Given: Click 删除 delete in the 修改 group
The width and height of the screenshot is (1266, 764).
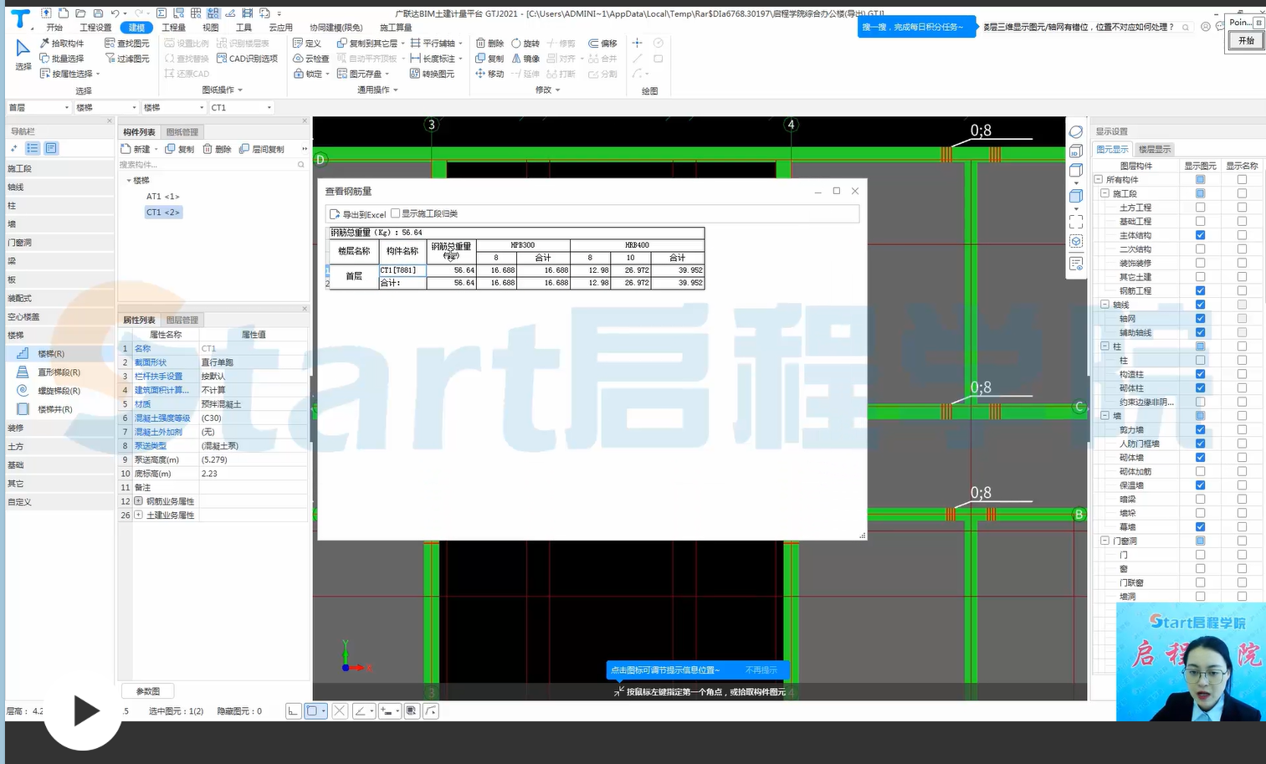Looking at the screenshot, I should [x=489, y=43].
